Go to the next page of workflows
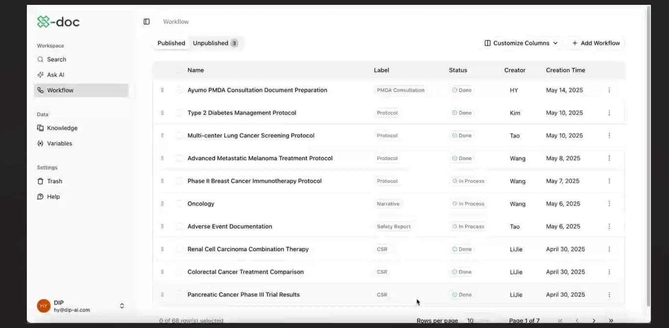The image size is (669, 328). click(x=594, y=321)
